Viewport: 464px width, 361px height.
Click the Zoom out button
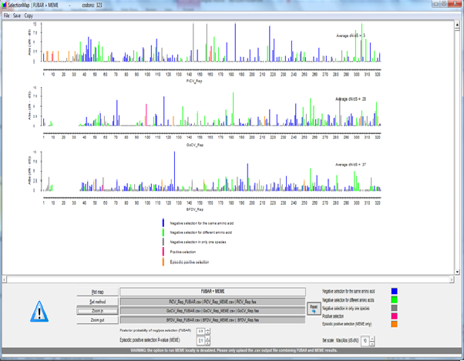(x=97, y=319)
